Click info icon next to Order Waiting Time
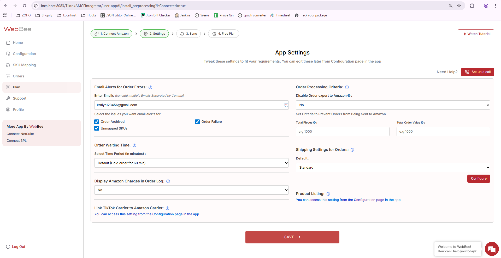 pyautogui.click(x=134, y=145)
